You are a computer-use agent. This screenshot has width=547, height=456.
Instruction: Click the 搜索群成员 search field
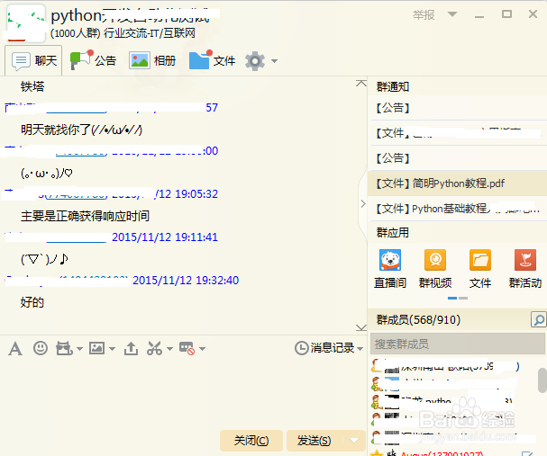[458, 344]
